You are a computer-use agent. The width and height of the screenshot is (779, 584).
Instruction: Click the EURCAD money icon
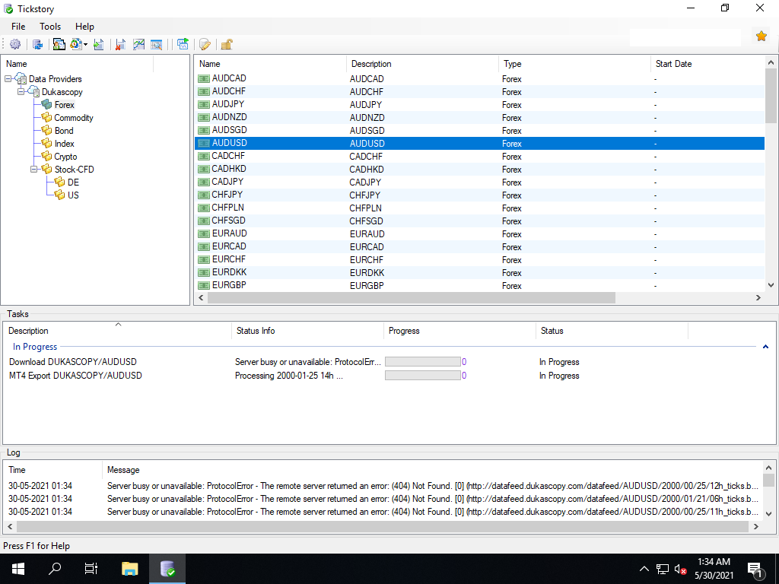click(x=204, y=247)
